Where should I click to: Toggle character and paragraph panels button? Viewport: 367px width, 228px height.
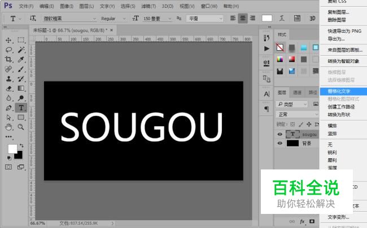tap(297, 18)
